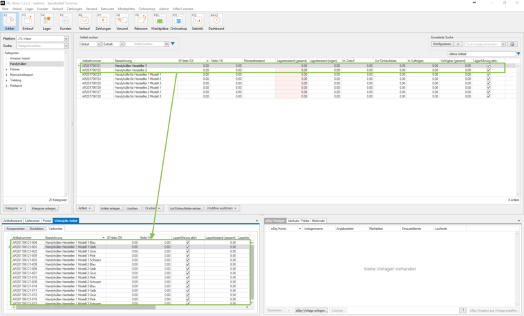Screen dimensions: 524x316
Task: Toggle Lagerführung aktiv for article AR201706128
Action: (x=489, y=96)
